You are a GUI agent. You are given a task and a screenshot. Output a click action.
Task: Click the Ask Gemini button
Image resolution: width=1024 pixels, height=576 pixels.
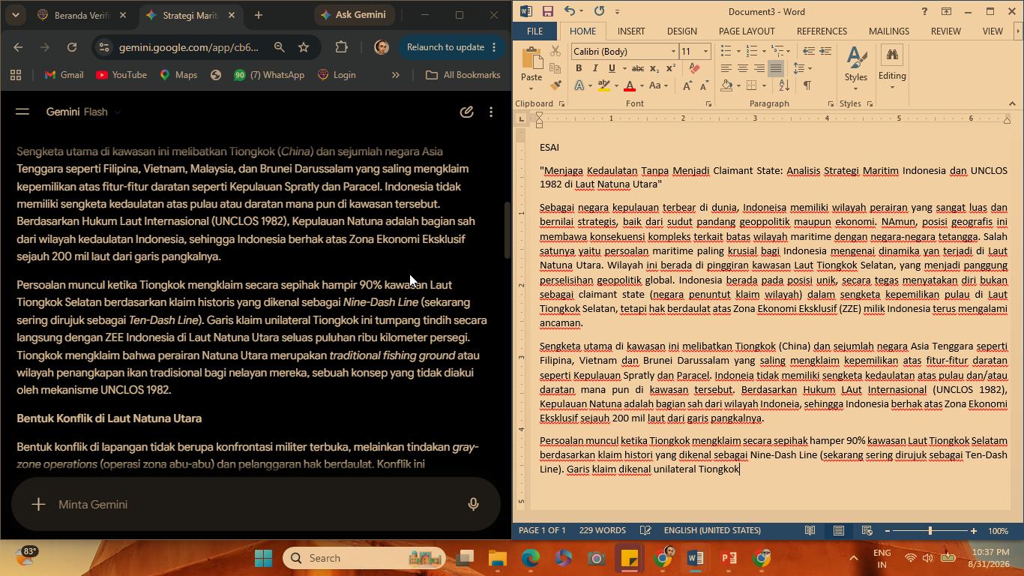353,14
